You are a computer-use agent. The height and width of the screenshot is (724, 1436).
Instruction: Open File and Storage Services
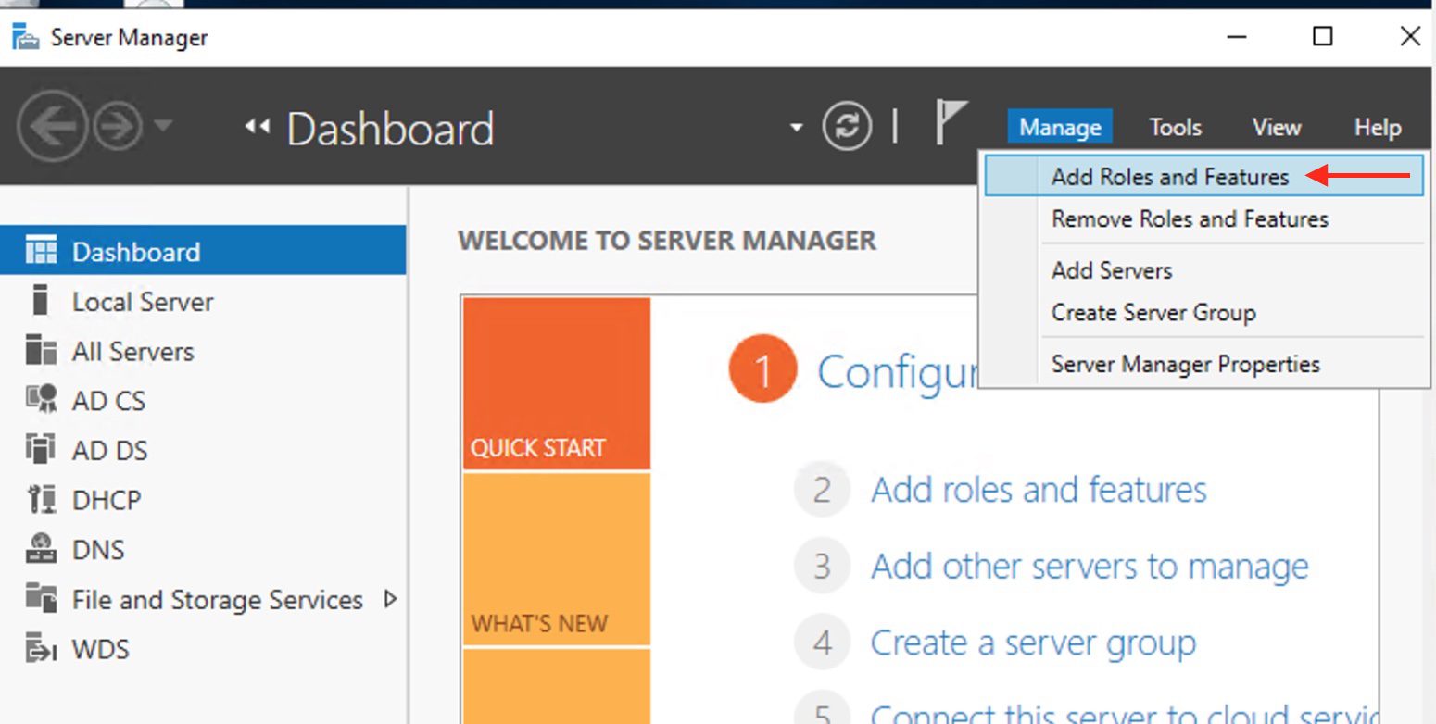(203, 599)
